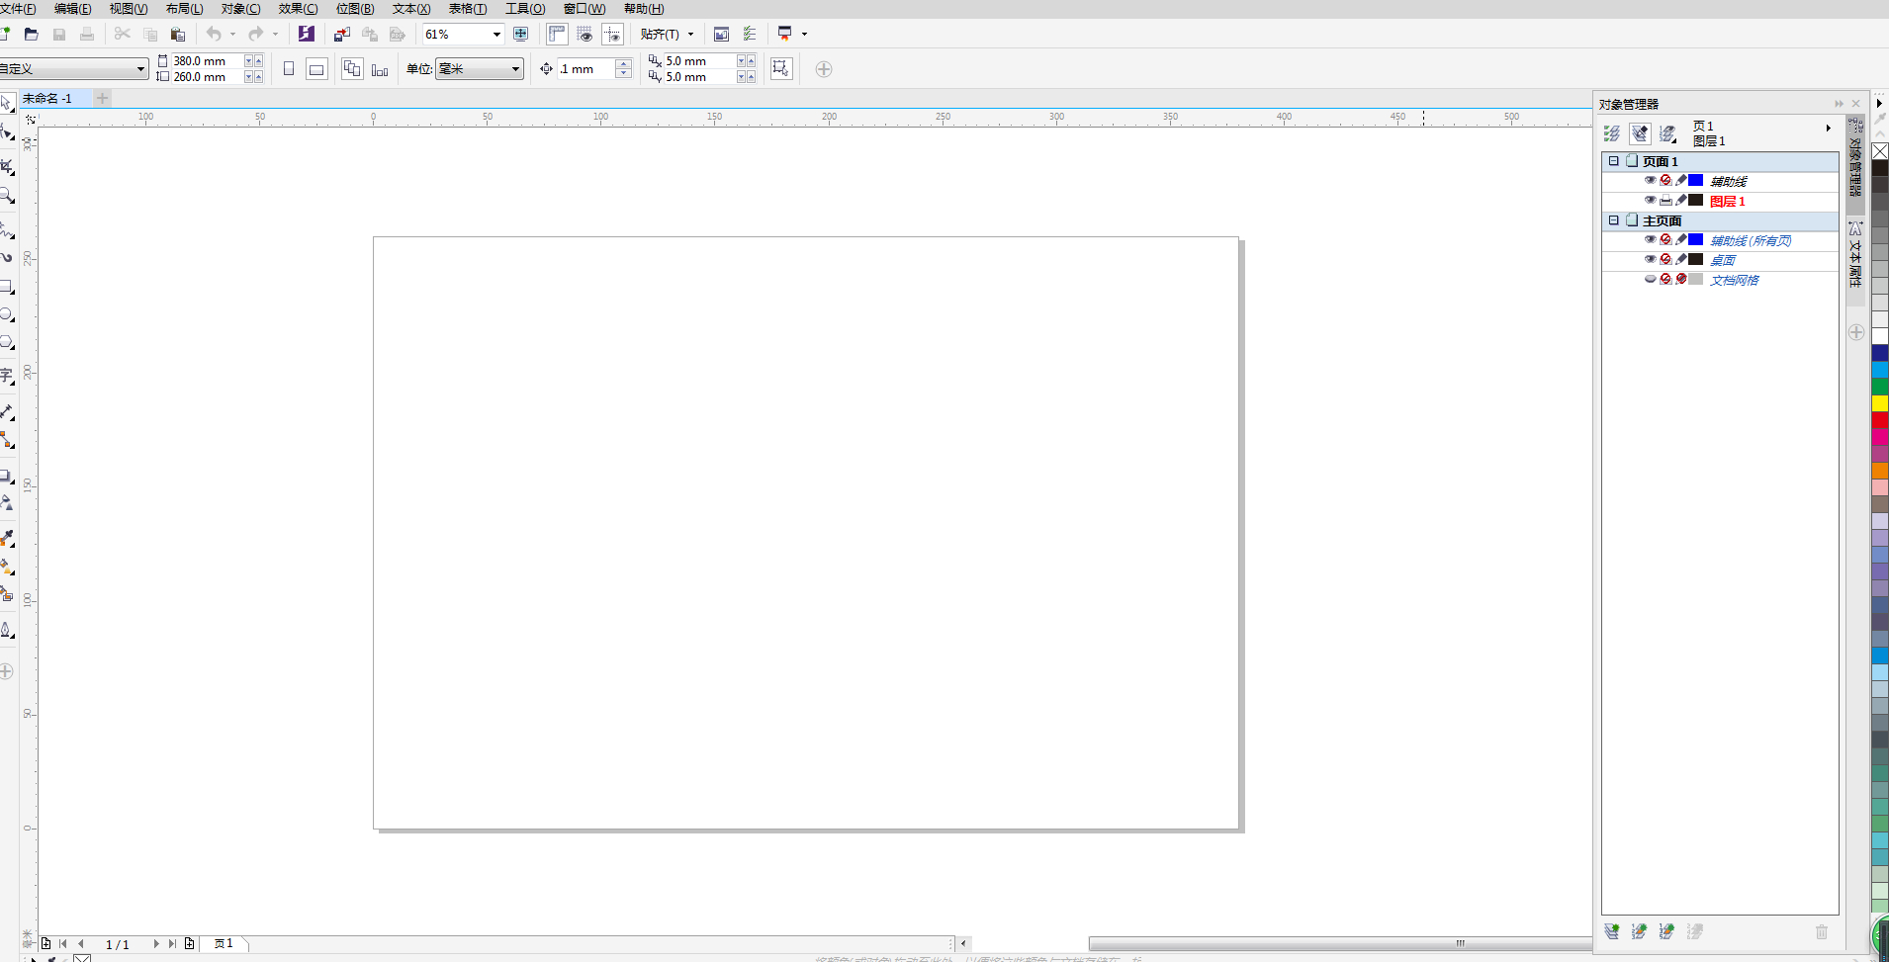Select the Zoom magnifier tool

coord(8,196)
